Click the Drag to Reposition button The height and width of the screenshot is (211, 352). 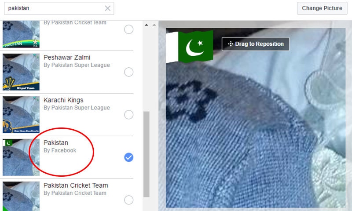point(256,44)
